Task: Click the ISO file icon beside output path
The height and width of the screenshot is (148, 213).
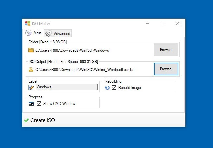Action: 31,69
